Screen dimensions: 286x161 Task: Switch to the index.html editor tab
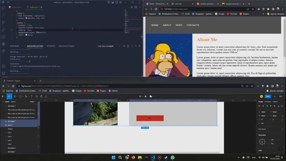click(x=15, y=7)
